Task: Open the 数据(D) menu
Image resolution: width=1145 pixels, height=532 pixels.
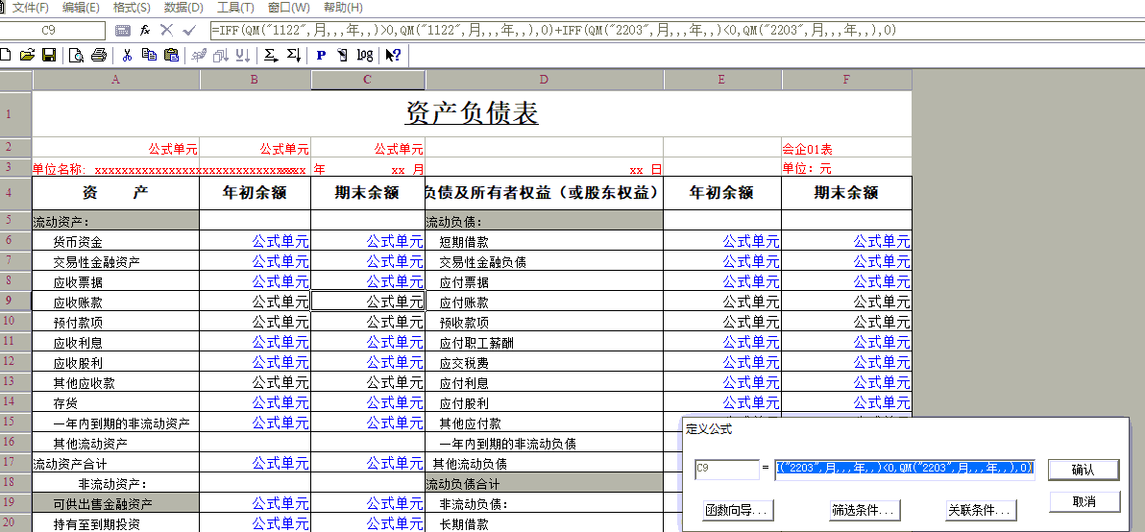Action: click(x=183, y=8)
